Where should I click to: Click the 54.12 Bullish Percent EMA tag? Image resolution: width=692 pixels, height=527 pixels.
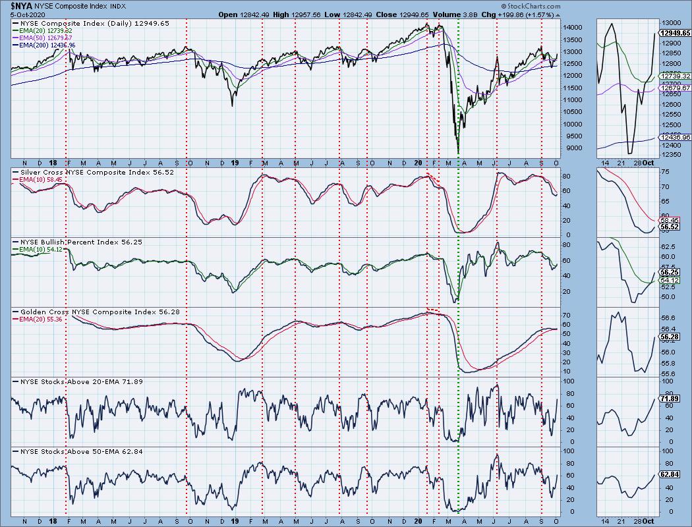point(670,281)
